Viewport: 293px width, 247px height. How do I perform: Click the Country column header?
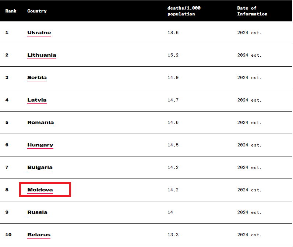pyautogui.click(x=37, y=11)
